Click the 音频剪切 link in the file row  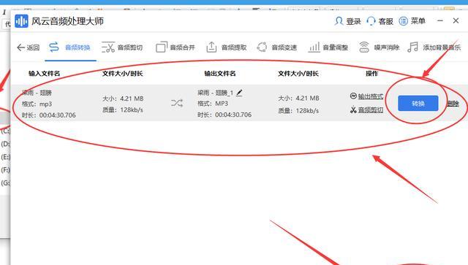pos(366,110)
